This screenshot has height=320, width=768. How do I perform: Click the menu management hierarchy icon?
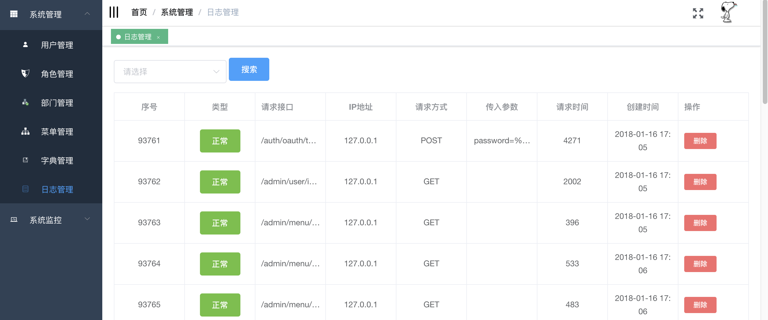click(x=25, y=131)
